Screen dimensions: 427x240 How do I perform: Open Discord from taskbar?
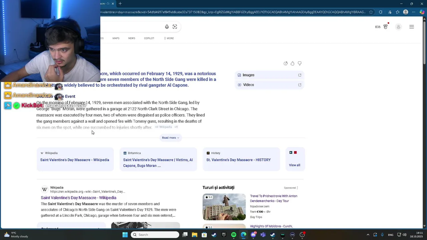point(253,235)
